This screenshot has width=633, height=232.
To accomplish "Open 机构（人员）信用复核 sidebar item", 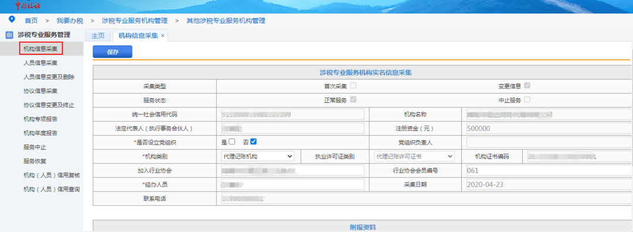I will click(x=52, y=176).
